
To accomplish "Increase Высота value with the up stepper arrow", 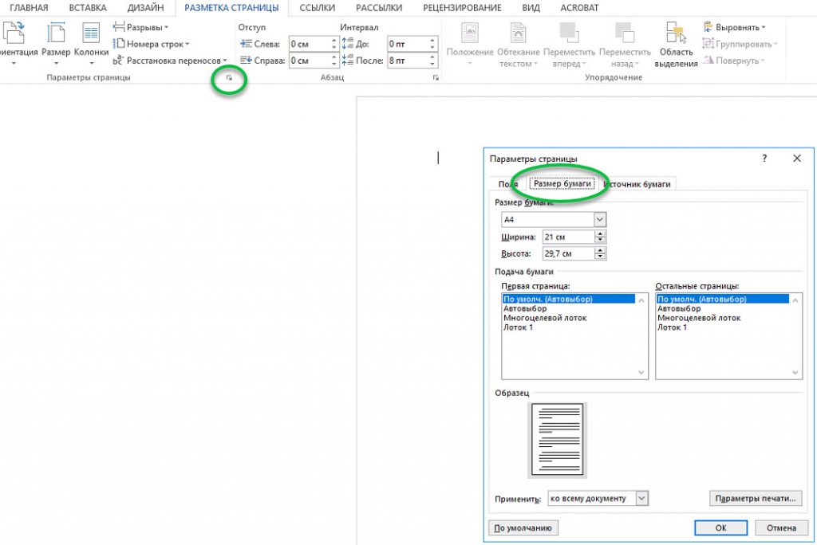I will (599, 249).
